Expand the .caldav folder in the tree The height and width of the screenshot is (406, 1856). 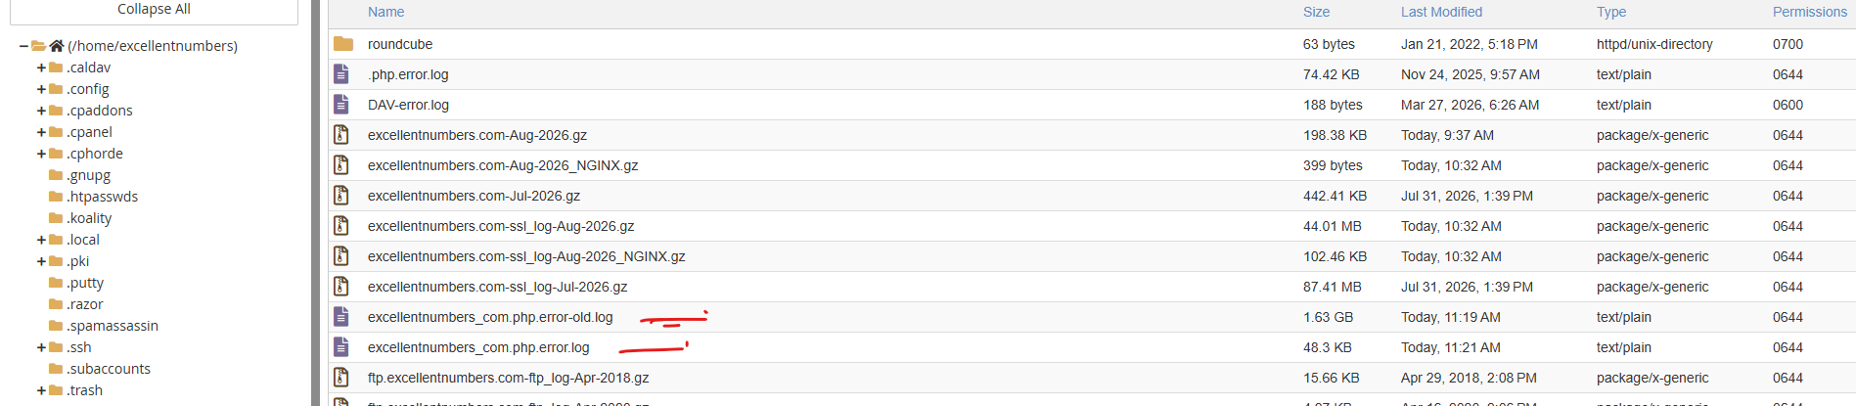41,68
